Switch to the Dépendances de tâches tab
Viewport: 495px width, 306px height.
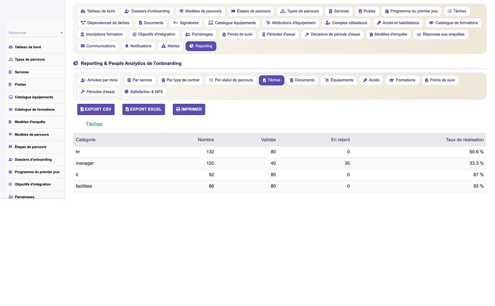click(105, 23)
